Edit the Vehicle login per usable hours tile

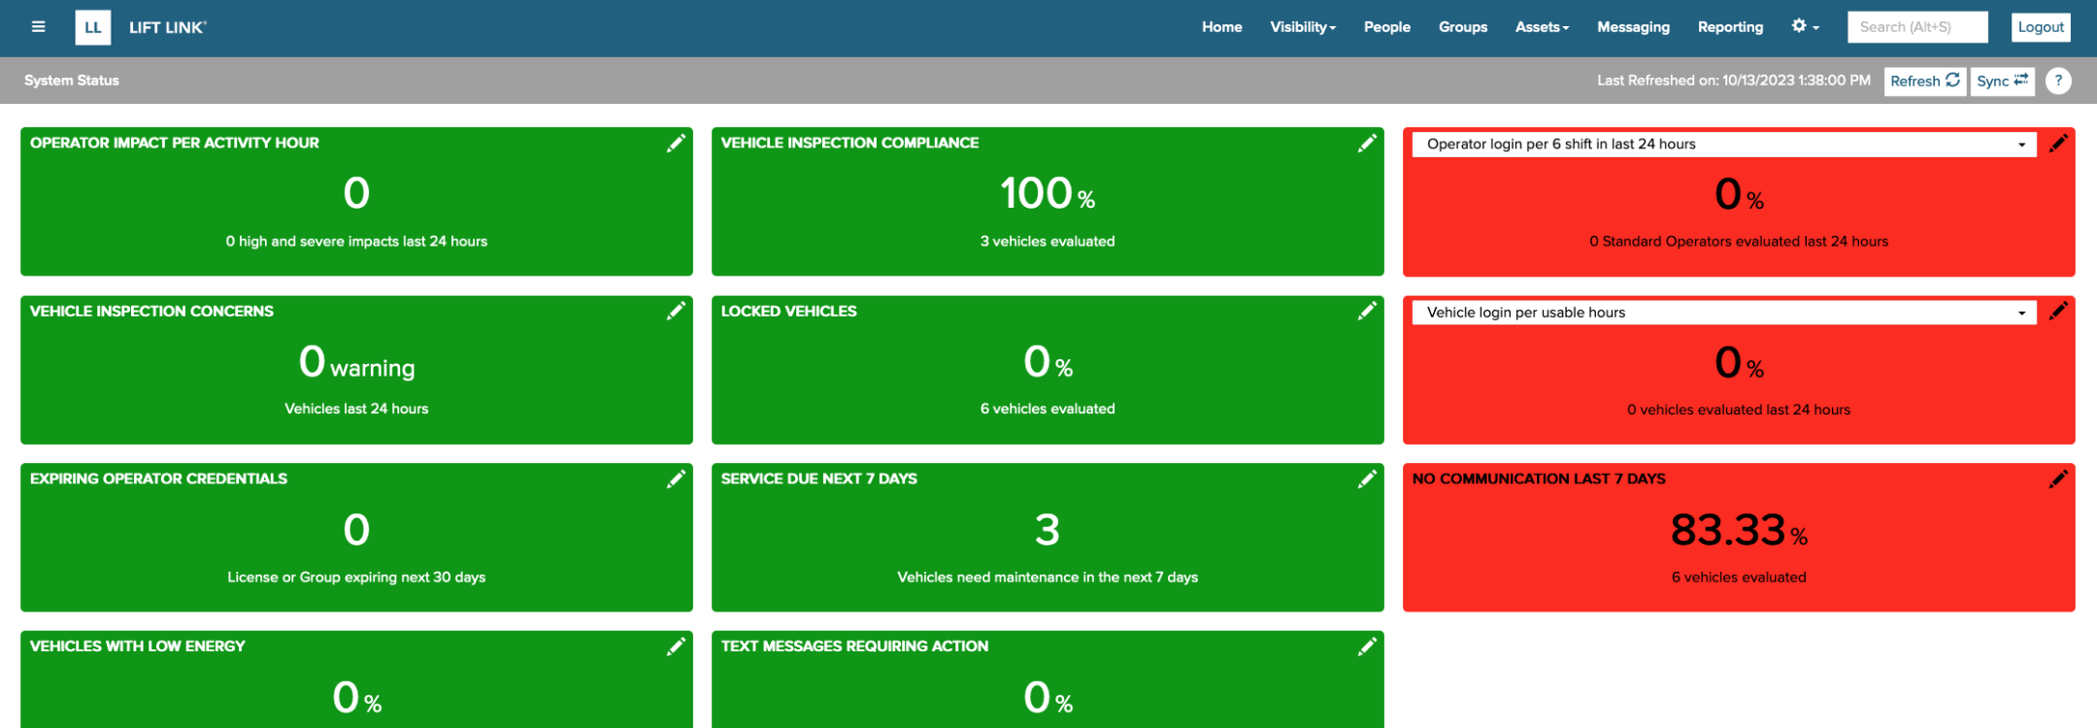point(2058,311)
